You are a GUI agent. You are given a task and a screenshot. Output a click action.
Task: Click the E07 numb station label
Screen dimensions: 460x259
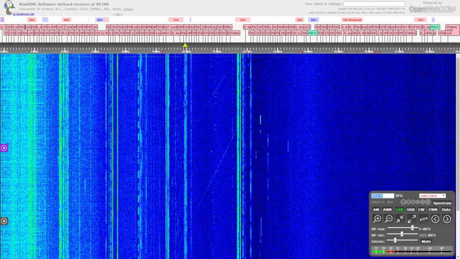170,27
